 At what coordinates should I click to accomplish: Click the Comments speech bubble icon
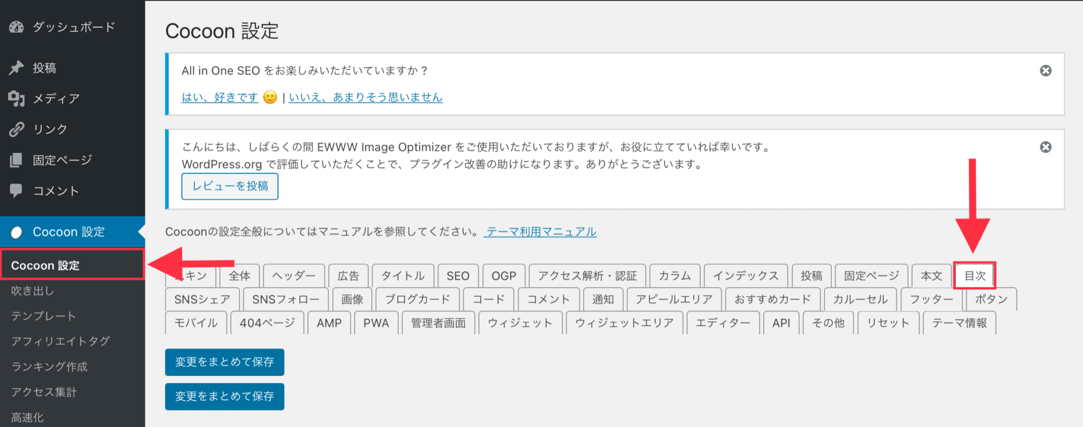16,191
